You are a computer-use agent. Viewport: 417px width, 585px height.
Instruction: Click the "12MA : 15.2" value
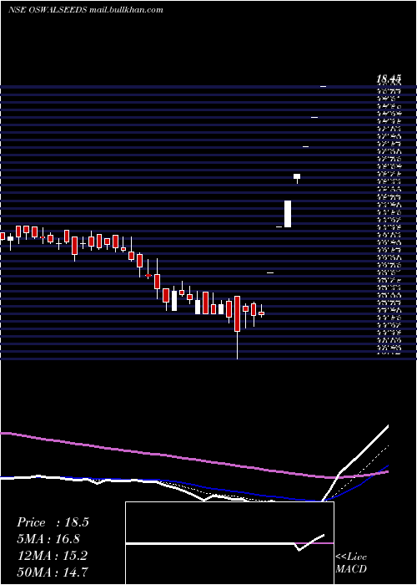click(x=53, y=556)
